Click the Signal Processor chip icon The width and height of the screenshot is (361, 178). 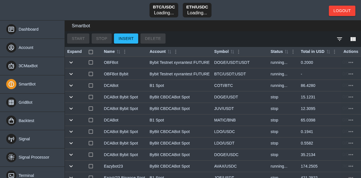pos(11,157)
